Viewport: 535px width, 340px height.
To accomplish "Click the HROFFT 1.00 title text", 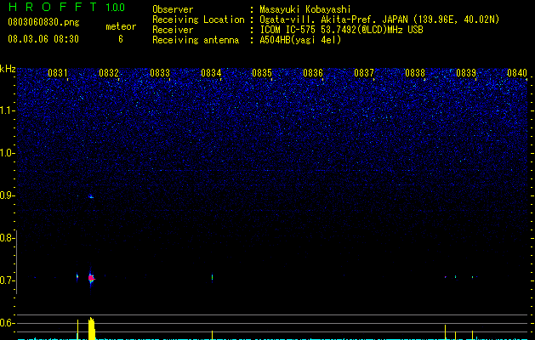I will (x=67, y=7).
